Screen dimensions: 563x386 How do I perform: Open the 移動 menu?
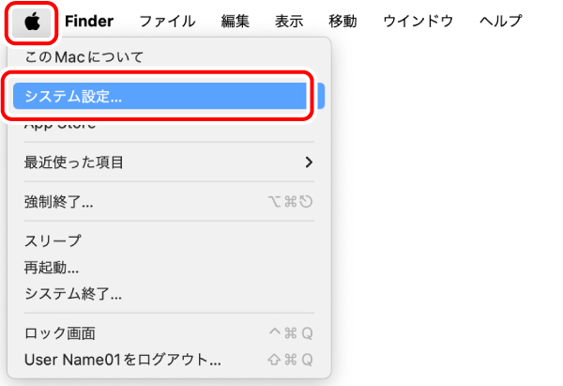pyautogui.click(x=342, y=22)
